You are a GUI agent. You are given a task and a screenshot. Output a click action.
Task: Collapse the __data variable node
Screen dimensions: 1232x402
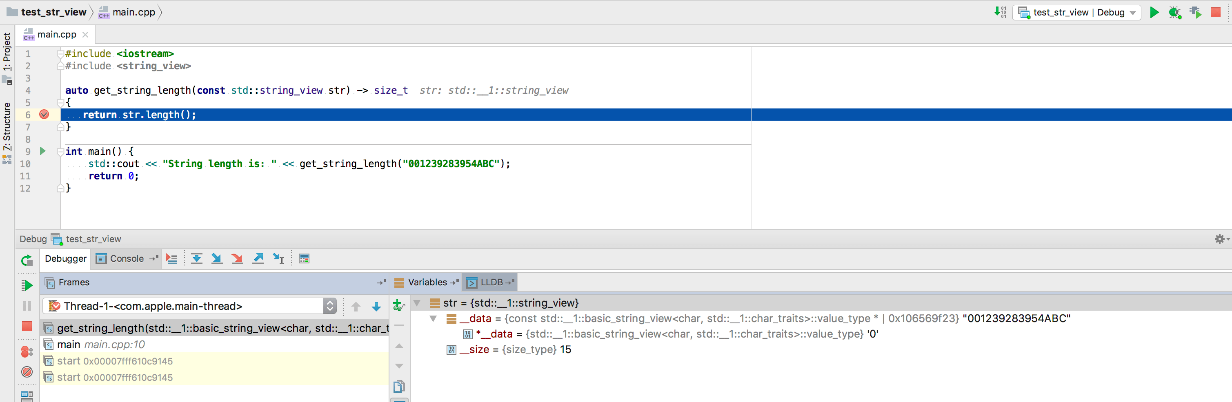tap(433, 318)
